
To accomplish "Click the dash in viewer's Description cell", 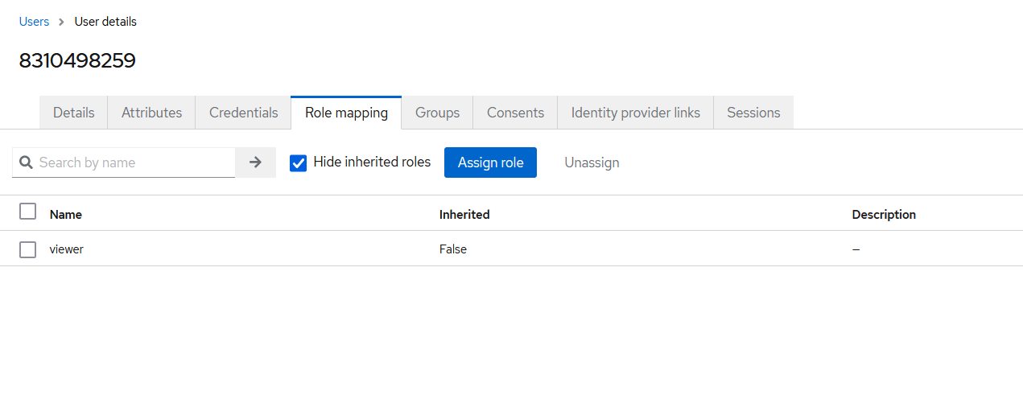I will point(856,250).
